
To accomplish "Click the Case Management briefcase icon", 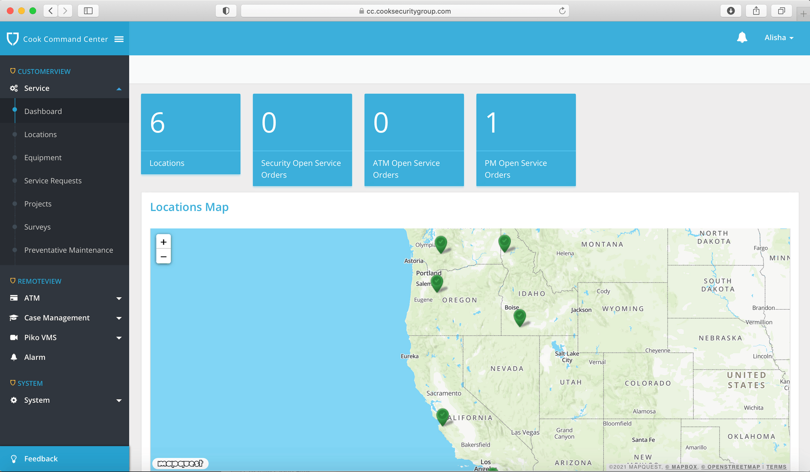I will pyautogui.click(x=13, y=318).
